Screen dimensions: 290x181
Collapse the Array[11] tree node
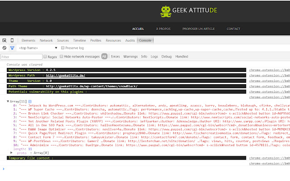pyautogui.click(x=8, y=101)
